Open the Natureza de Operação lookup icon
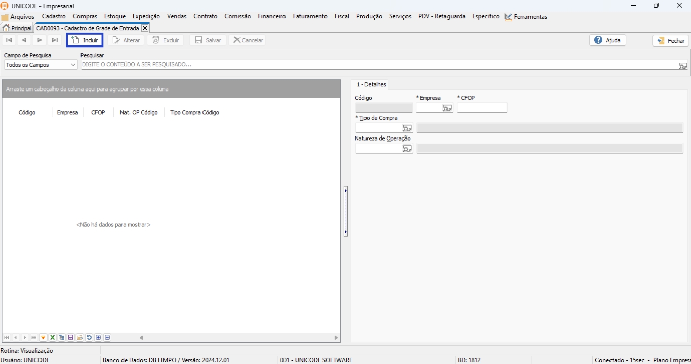Viewport: 691px width, 364px height. tap(407, 149)
